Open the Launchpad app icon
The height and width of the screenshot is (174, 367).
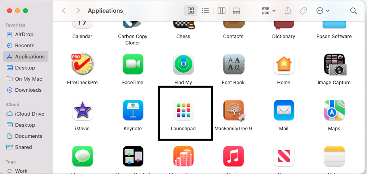click(183, 110)
